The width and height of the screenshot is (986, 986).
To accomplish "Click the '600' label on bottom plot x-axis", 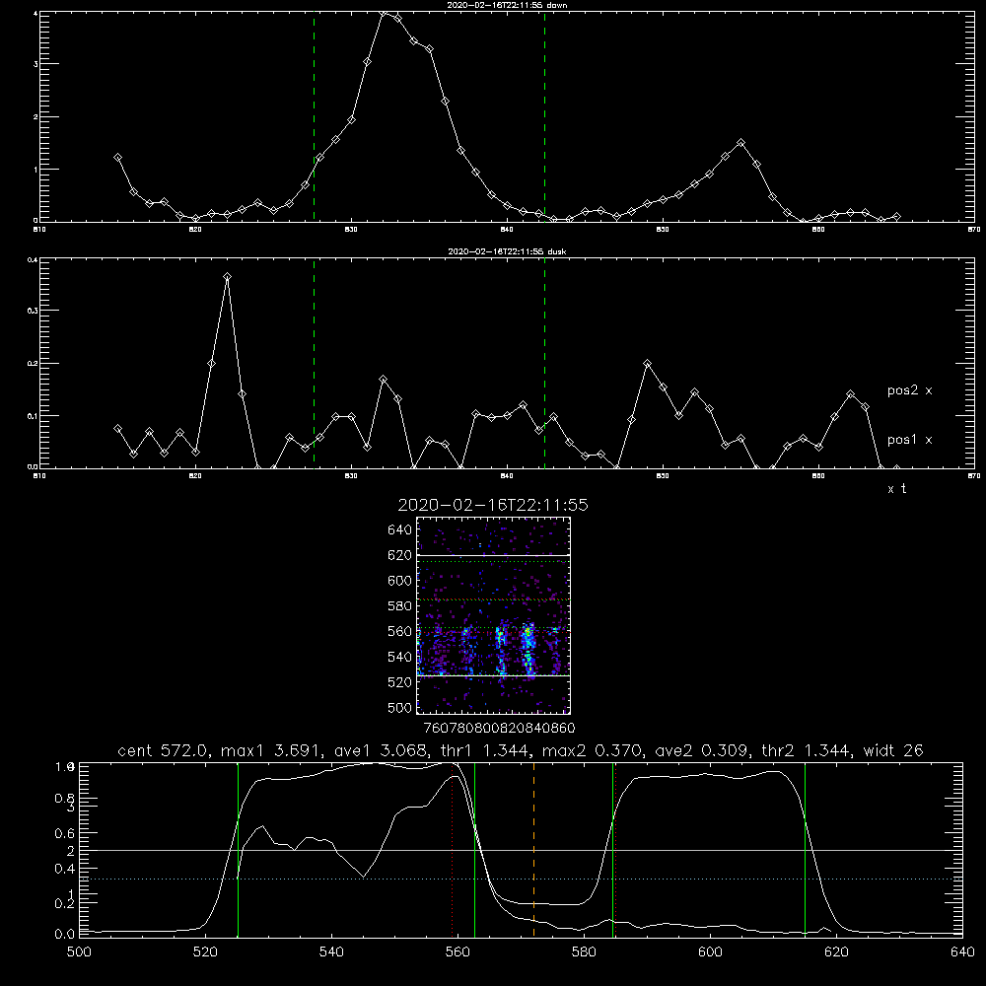I will point(711,951).
